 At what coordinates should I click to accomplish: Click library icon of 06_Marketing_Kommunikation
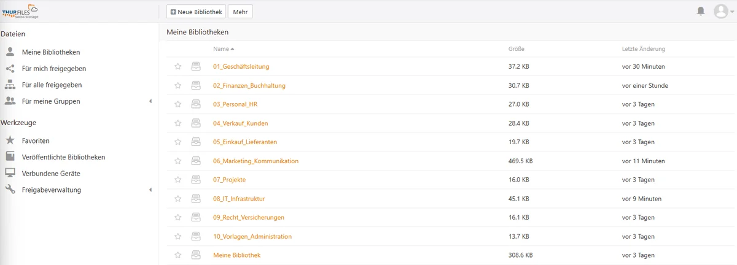coord(196,161)
